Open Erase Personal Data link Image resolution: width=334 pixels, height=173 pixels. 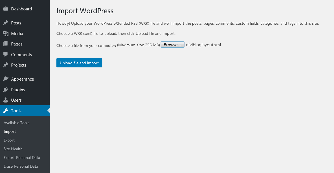click(x=21, y=166)
